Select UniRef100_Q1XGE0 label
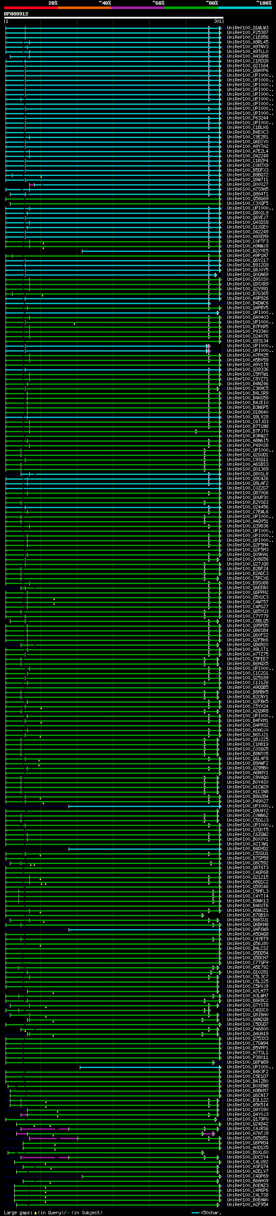The height and width of the screenshot is (1216, 276). coord(247,227)
